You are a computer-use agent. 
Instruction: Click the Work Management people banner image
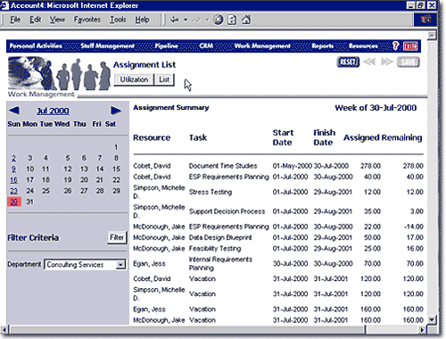(59, 73)
